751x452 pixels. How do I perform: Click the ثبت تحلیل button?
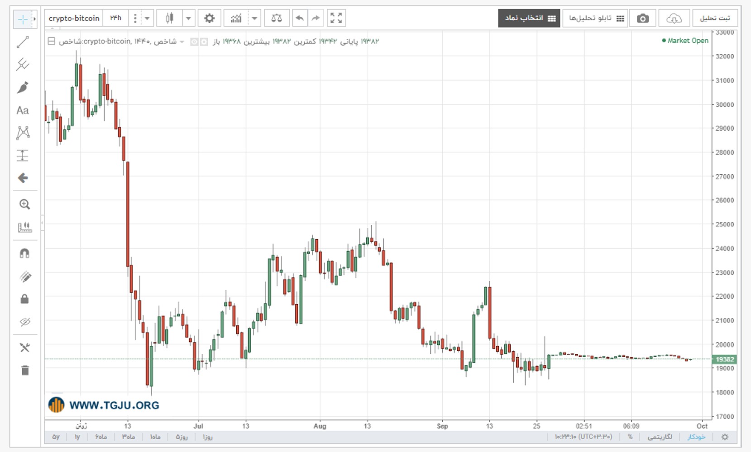715,18
